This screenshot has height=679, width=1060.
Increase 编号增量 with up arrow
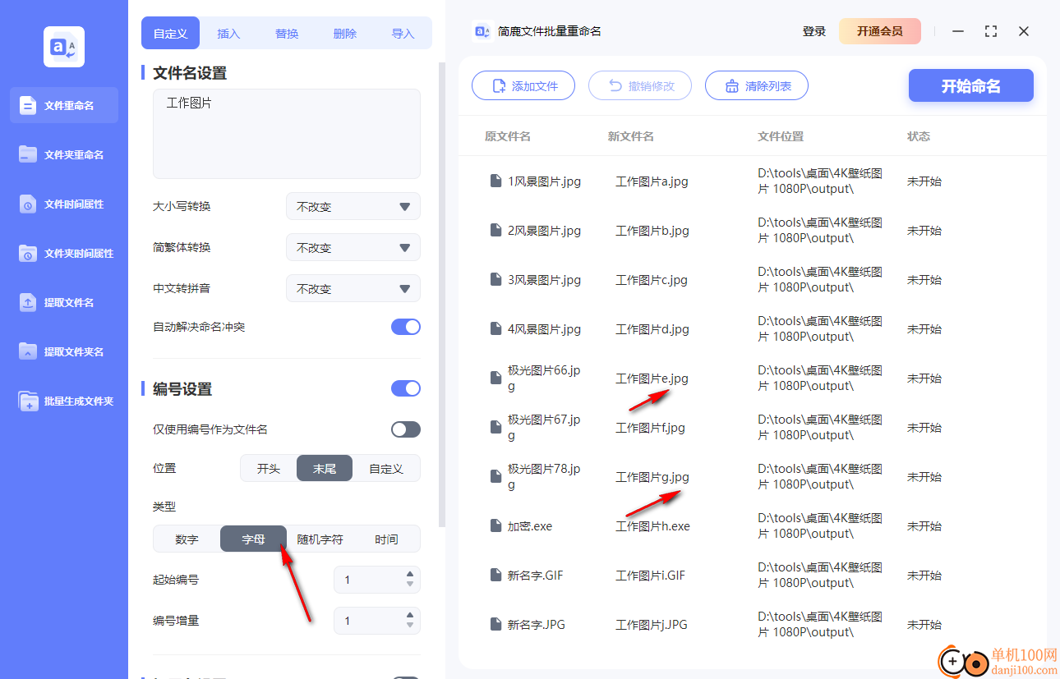[410, 614]
